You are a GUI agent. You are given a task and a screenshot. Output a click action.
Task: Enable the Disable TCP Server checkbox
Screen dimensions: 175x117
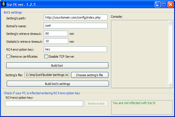coord(46,57)
